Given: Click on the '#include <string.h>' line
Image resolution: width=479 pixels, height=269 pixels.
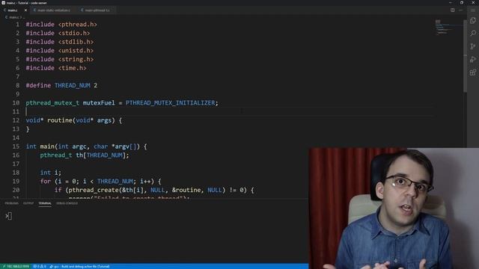Looking at the screenshot, I should 60,59.
